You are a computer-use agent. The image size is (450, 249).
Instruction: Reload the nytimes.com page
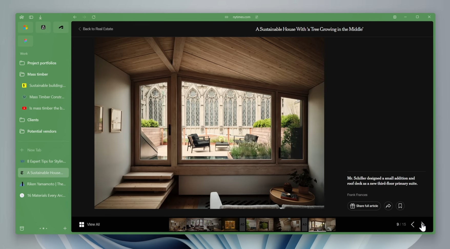(94, 17)
